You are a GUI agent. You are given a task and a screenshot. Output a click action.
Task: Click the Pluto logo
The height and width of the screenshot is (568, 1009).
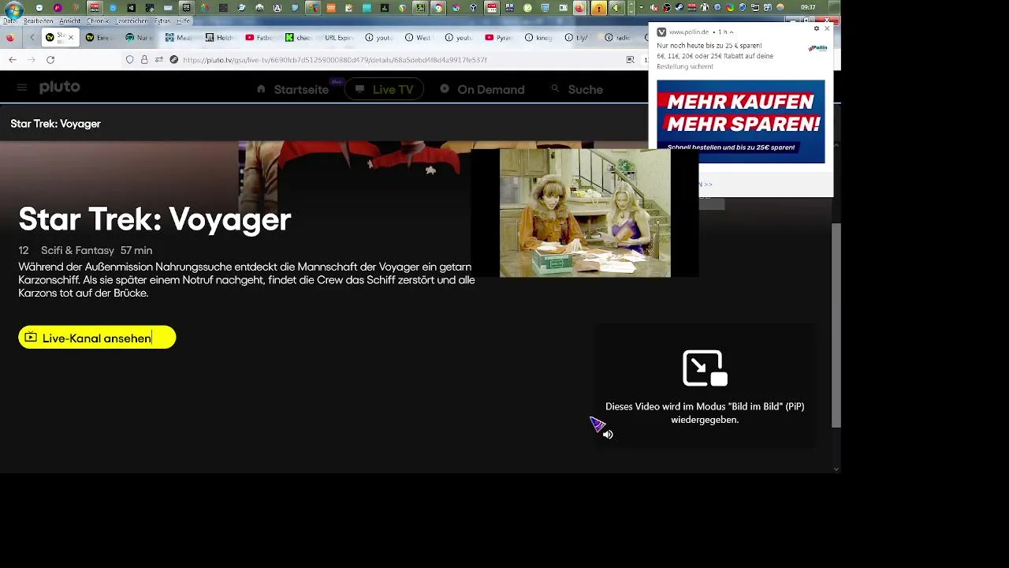tap(60, 88)
